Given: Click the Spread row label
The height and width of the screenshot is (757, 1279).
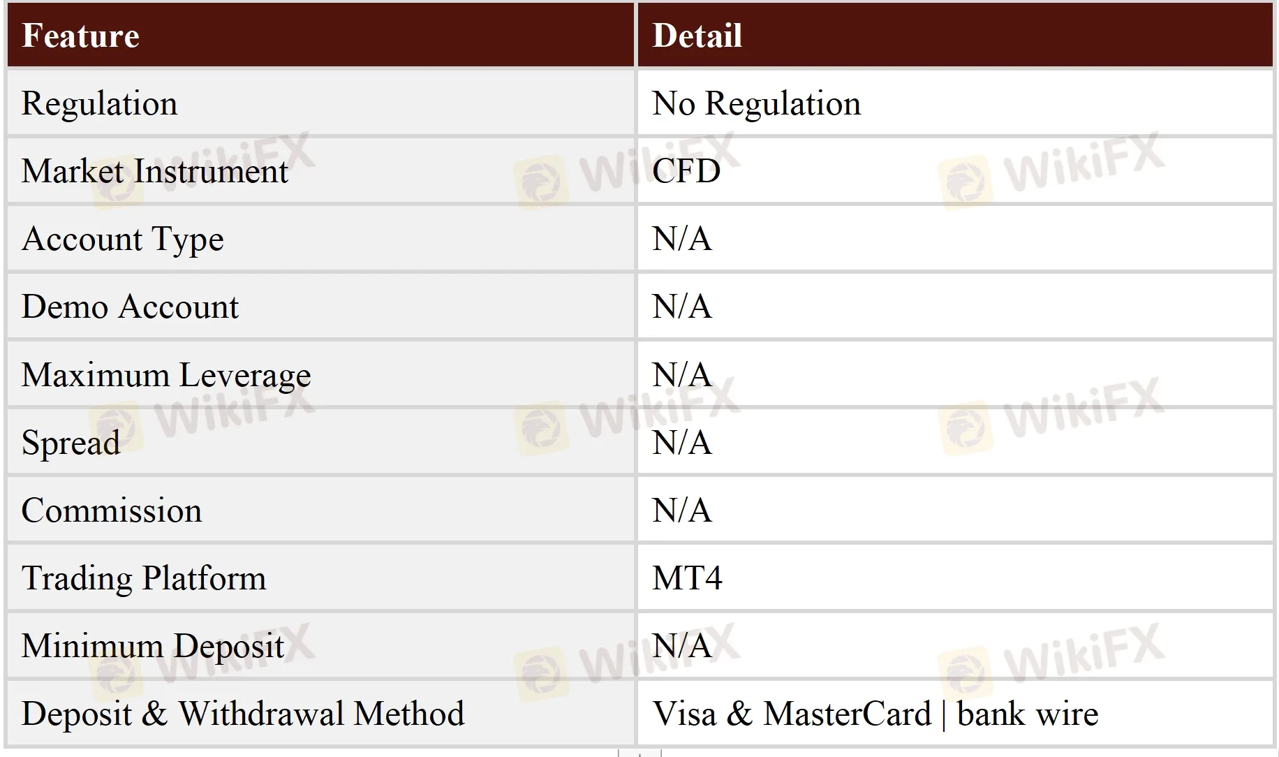Looking at the screenshot, I should click(x=71, y=443).
